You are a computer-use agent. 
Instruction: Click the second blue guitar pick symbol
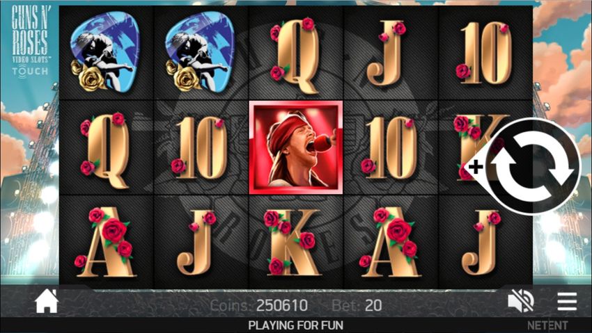200,52
